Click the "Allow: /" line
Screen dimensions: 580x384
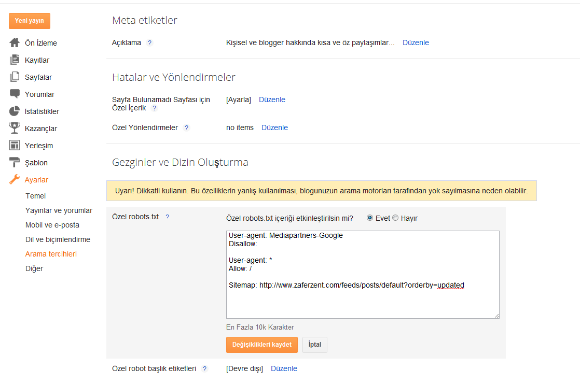240,268
